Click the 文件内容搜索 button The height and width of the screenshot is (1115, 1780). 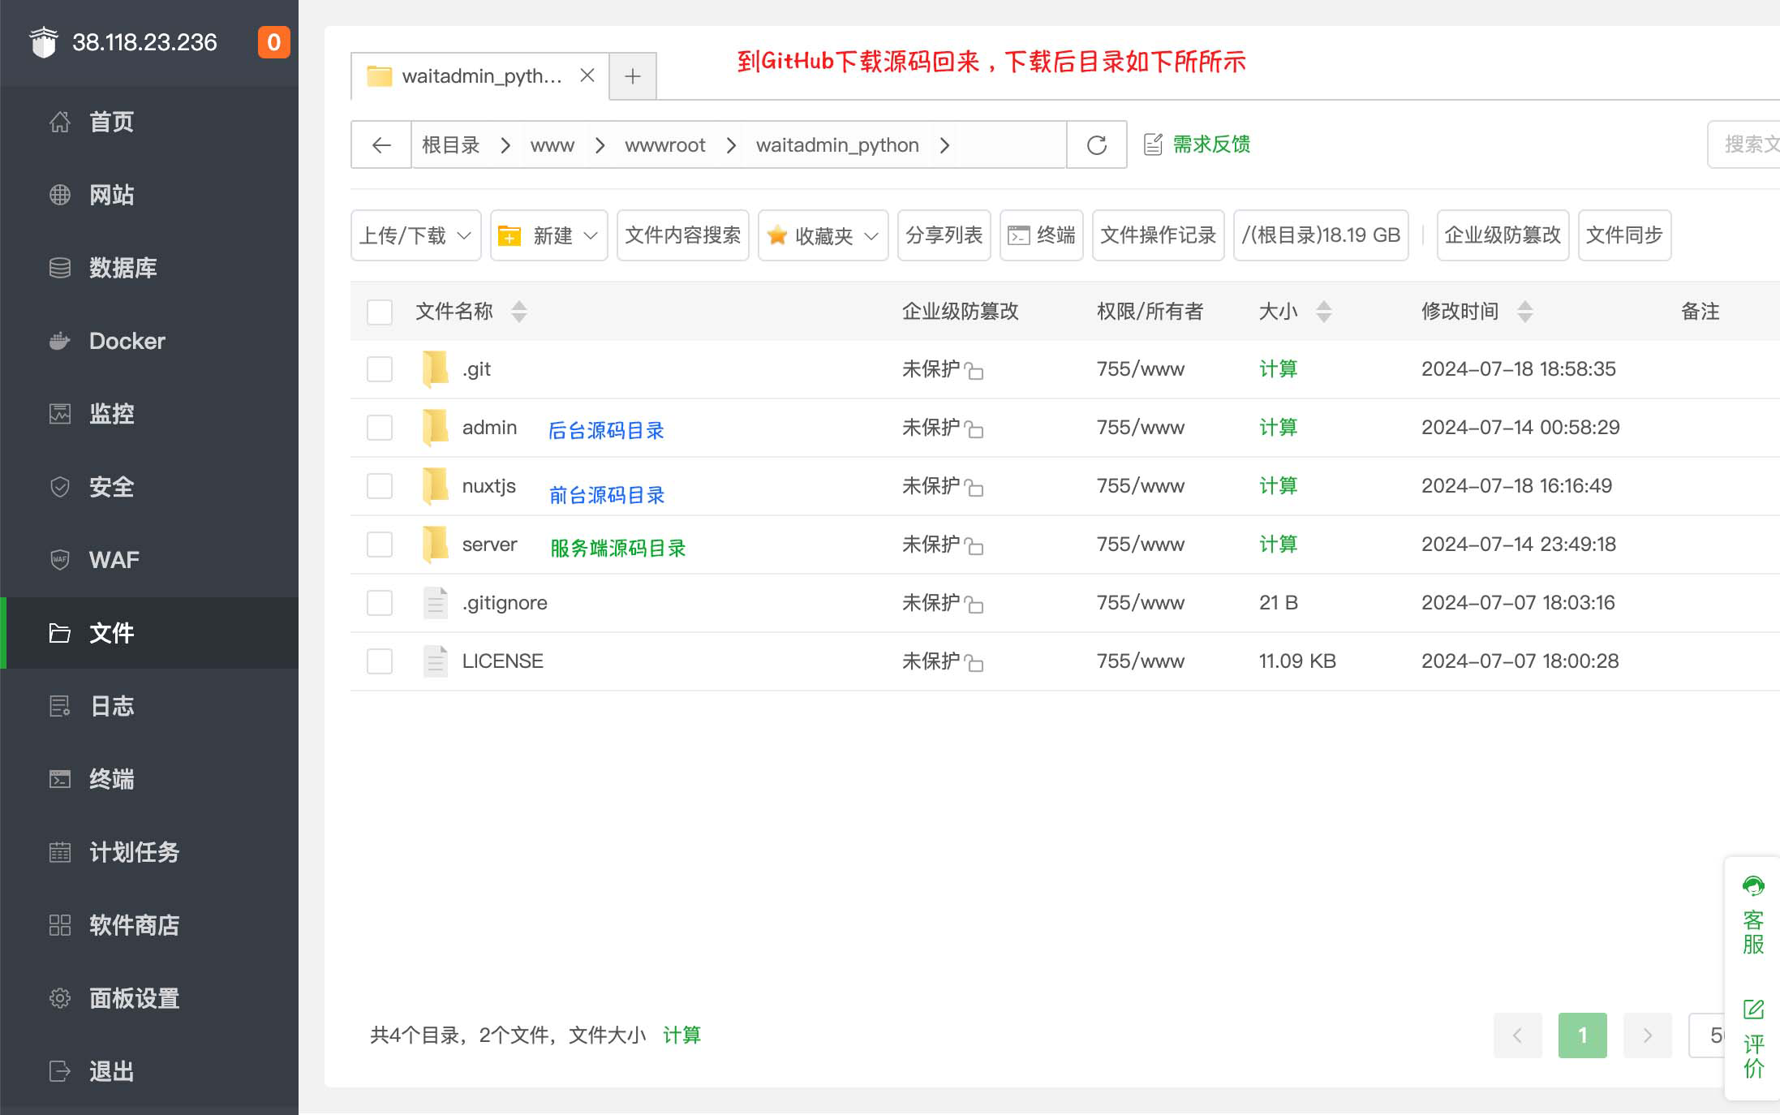[x=683, y=235]
